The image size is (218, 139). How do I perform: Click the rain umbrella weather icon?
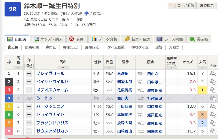tap(87, 13)
